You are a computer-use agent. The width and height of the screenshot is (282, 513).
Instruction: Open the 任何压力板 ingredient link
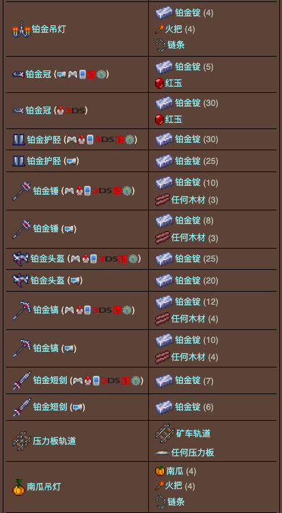click(193, 453)
